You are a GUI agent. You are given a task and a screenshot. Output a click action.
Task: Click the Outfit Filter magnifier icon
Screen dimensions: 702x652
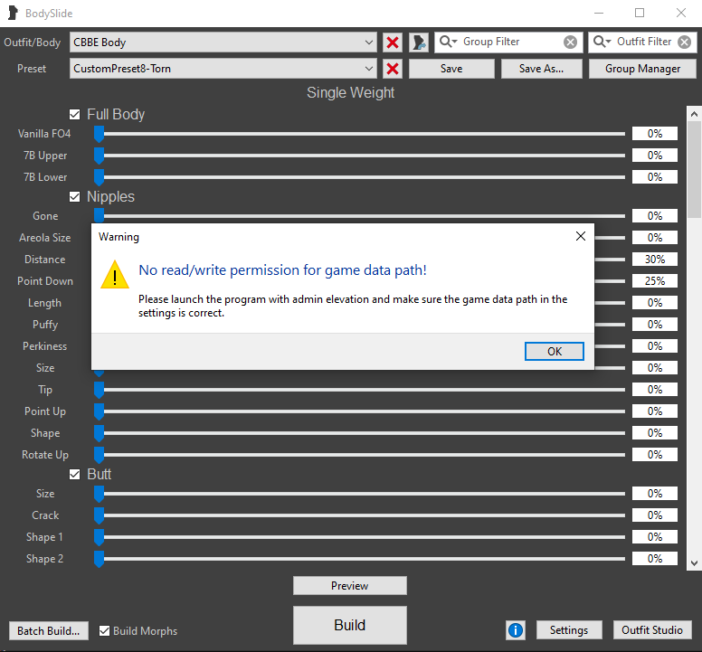pyautogui.click(x=602, y=42)
